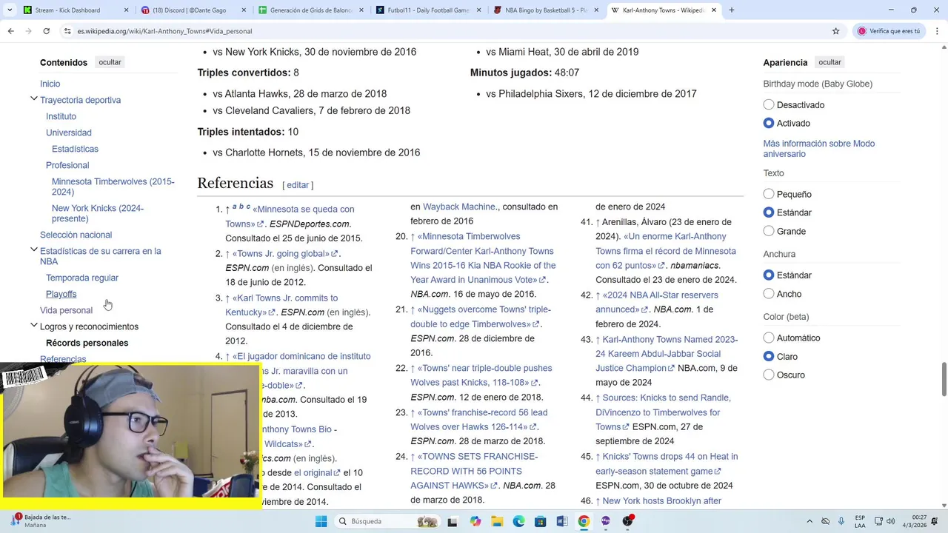Open File Explorer from the taskbar
948x533 pixels.
[496, 521]
